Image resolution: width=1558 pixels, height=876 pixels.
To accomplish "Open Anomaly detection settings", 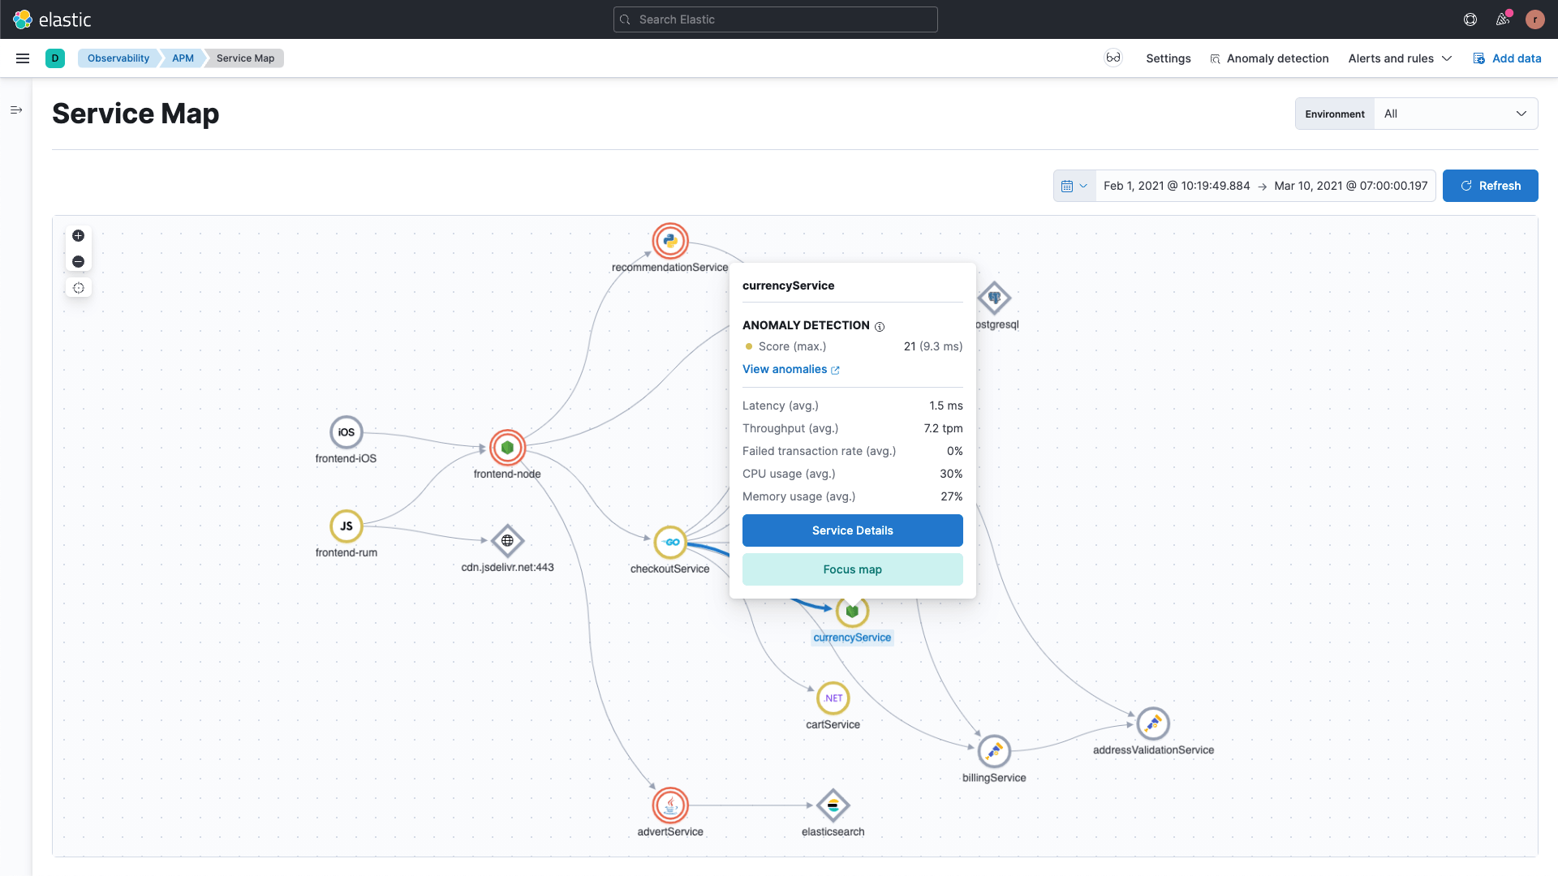I will point(1269,58).
